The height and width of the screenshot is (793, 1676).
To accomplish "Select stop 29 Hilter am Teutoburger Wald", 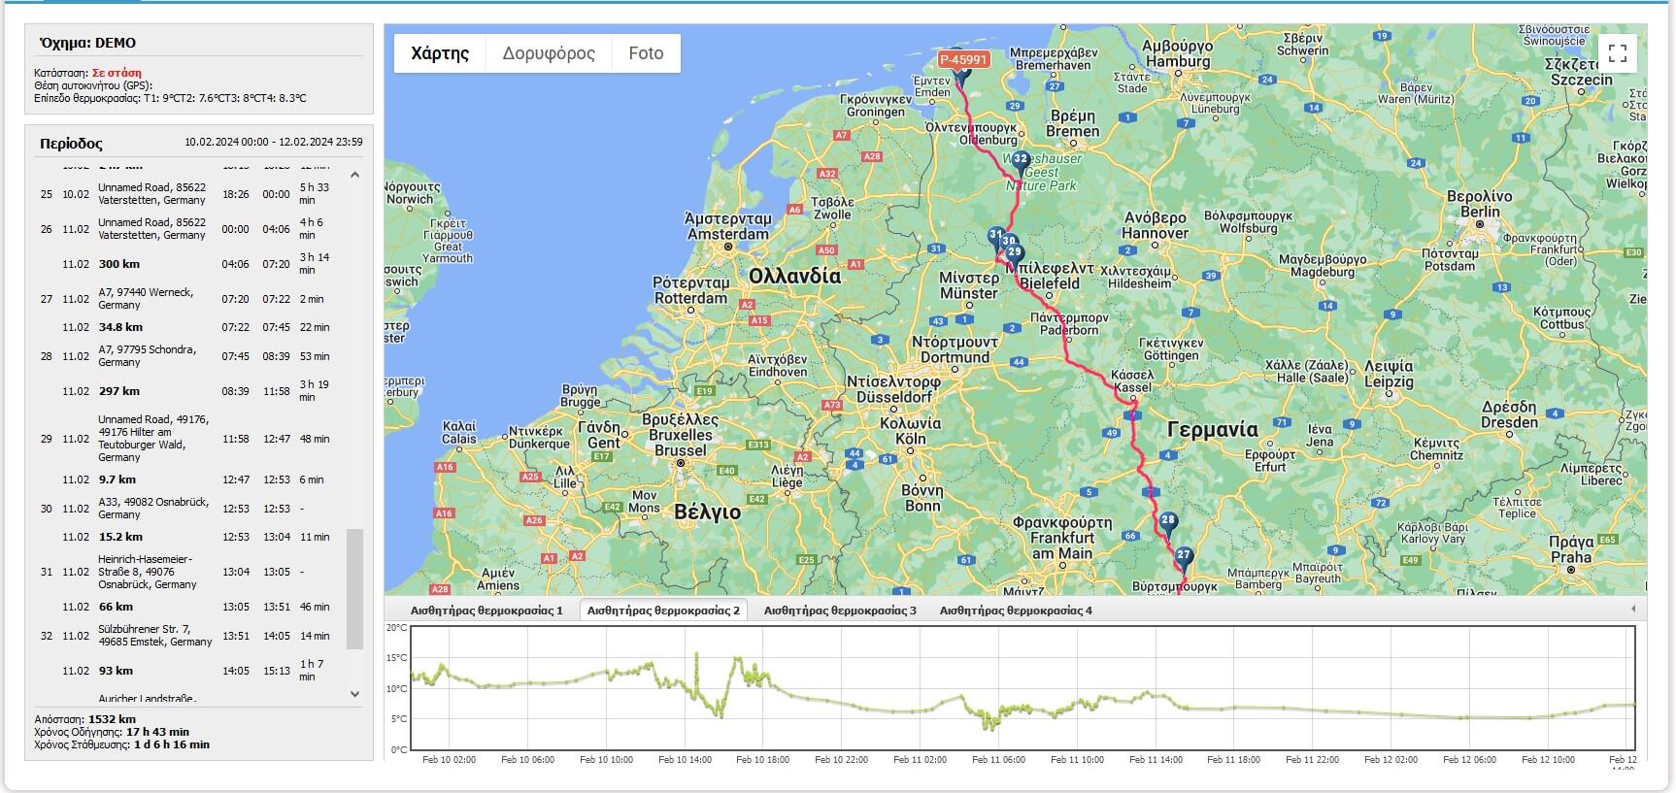I will click(188, 439).
